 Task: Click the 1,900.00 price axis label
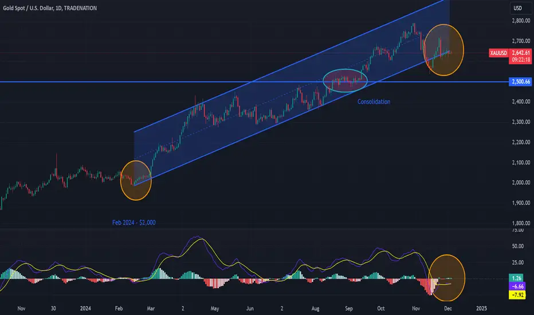pyautogui.click(x=521, y=203)
